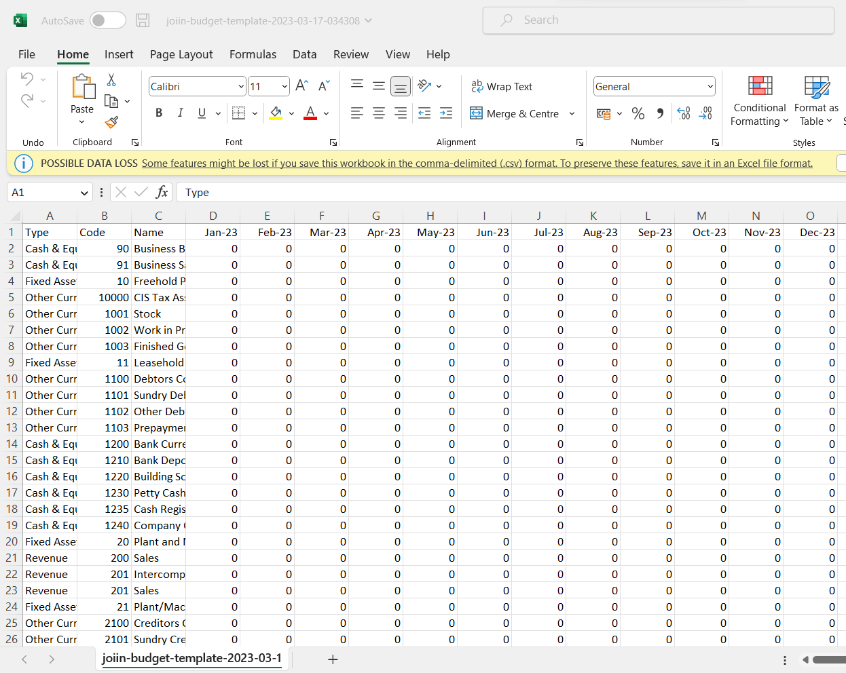Toggle Bold formatting

coord(159,113)
